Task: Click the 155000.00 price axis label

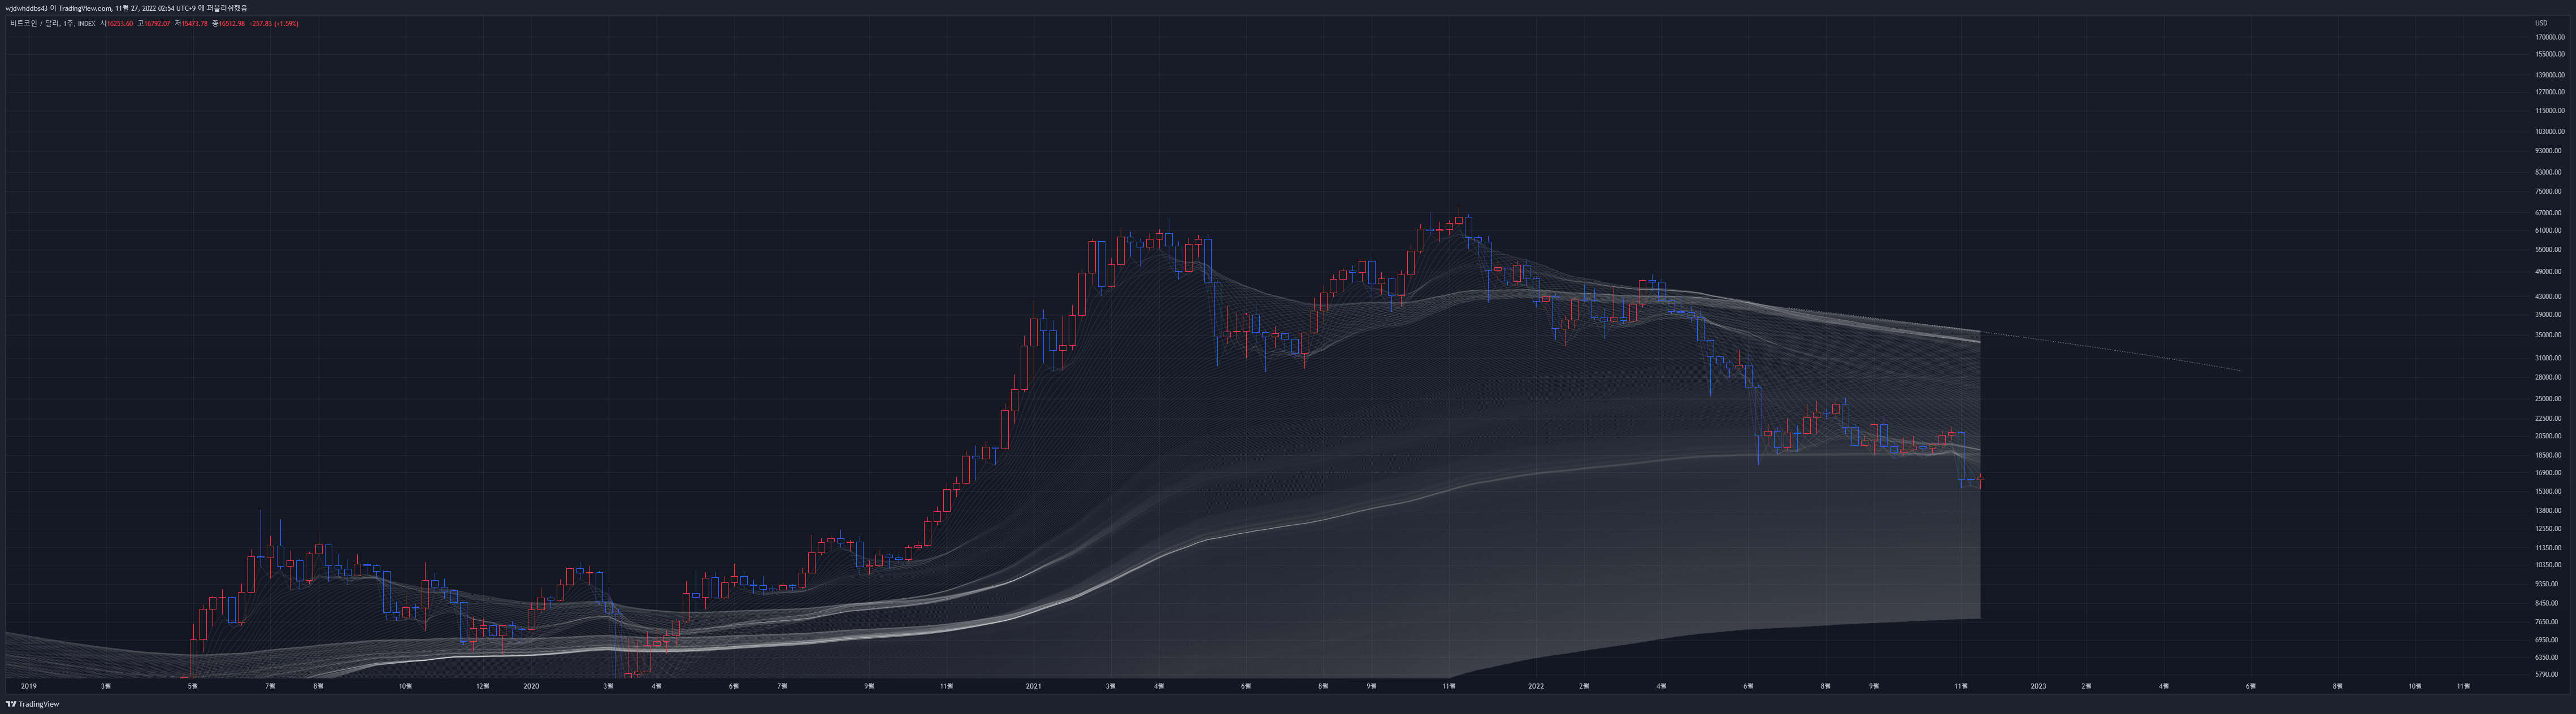Action: 2549,54
